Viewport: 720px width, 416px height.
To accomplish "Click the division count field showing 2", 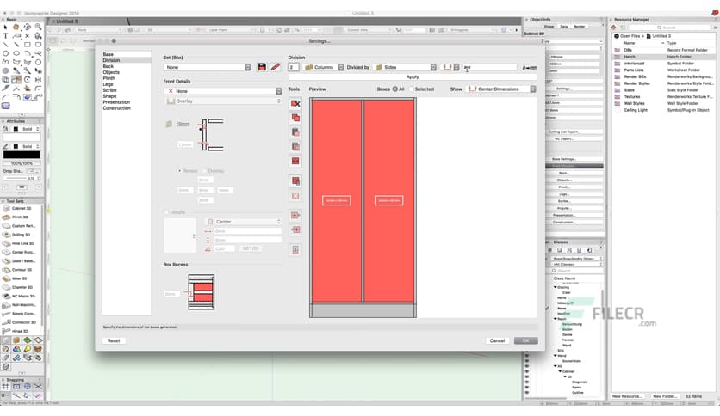I will [x=294, y=67].
